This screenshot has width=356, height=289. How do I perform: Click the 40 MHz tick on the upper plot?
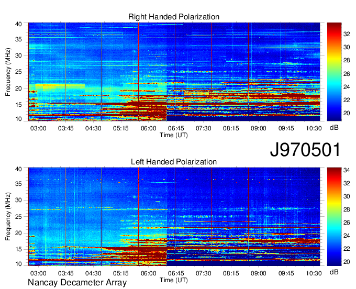tap(18, 24)
